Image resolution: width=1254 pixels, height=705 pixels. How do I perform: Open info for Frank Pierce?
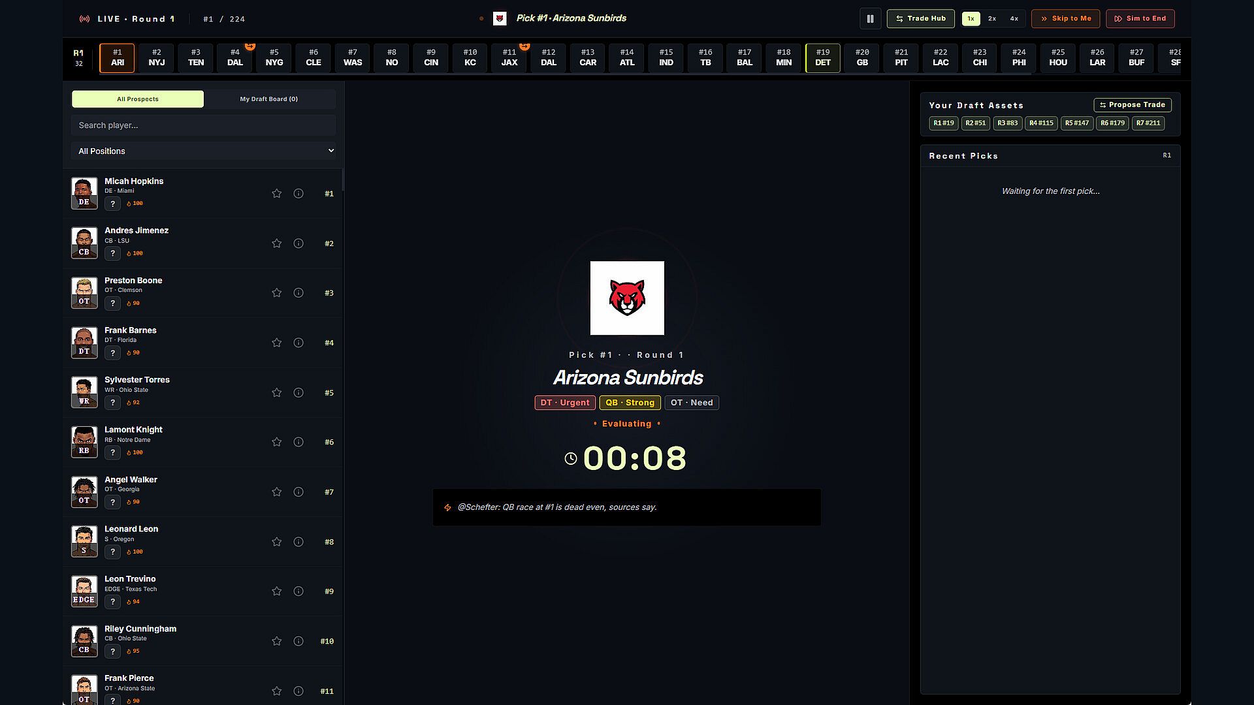298,691
